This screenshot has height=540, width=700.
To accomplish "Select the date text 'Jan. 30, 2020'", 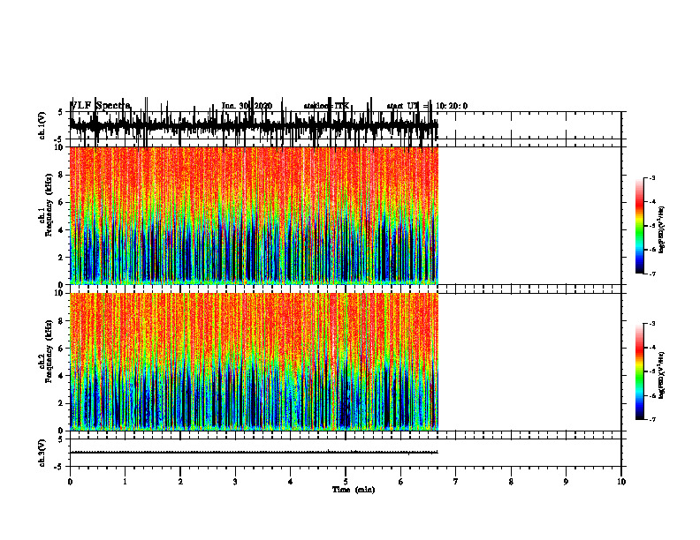I will (247, 106).
